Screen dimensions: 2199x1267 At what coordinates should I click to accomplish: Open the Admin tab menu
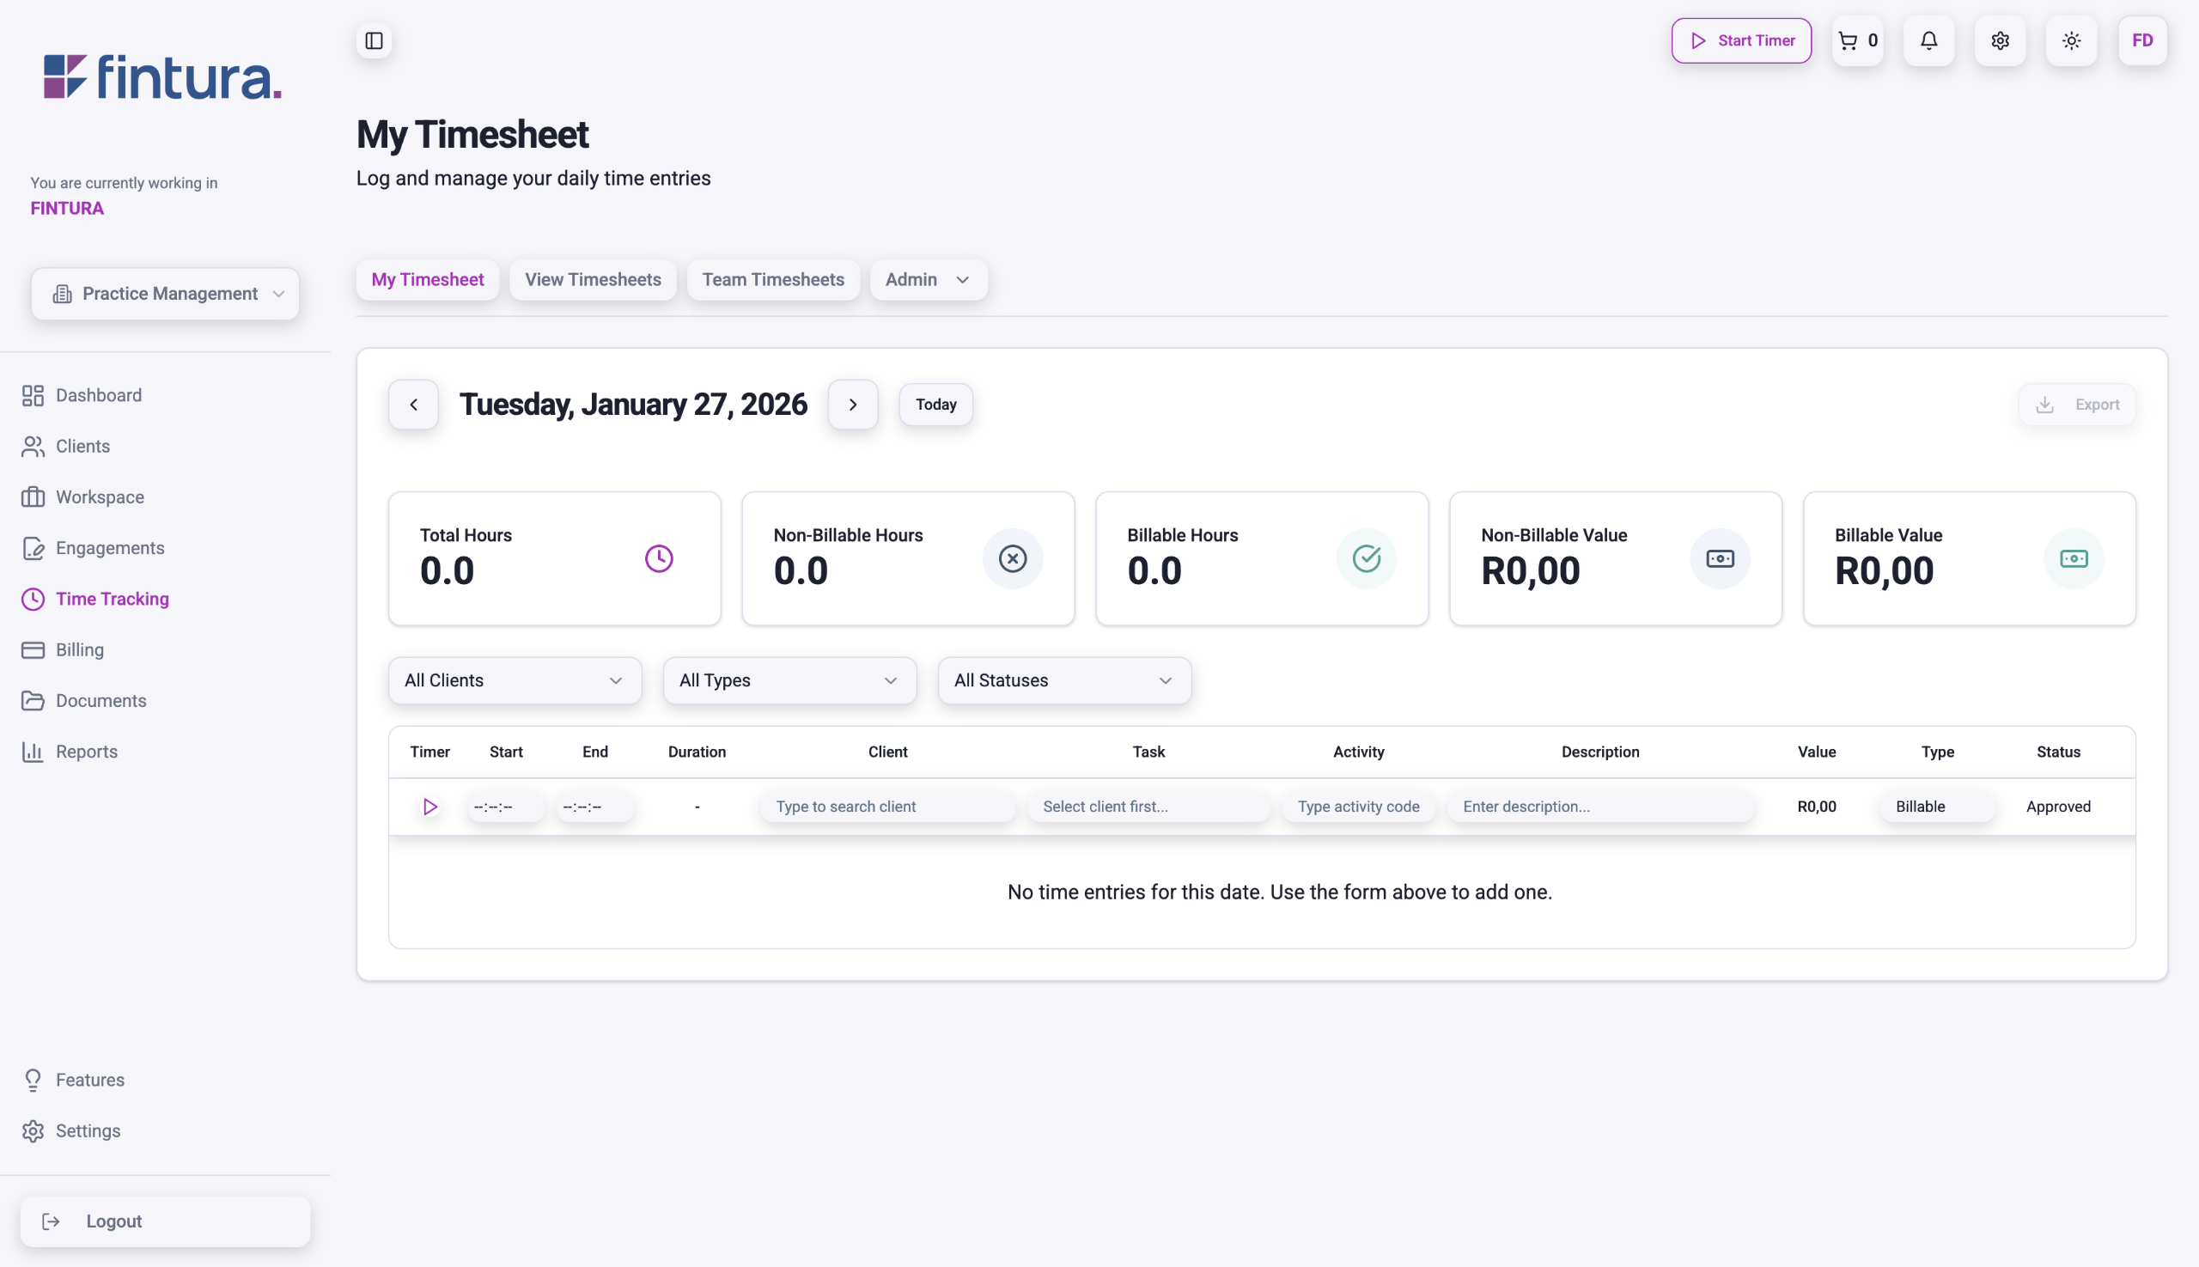(928, 280)
